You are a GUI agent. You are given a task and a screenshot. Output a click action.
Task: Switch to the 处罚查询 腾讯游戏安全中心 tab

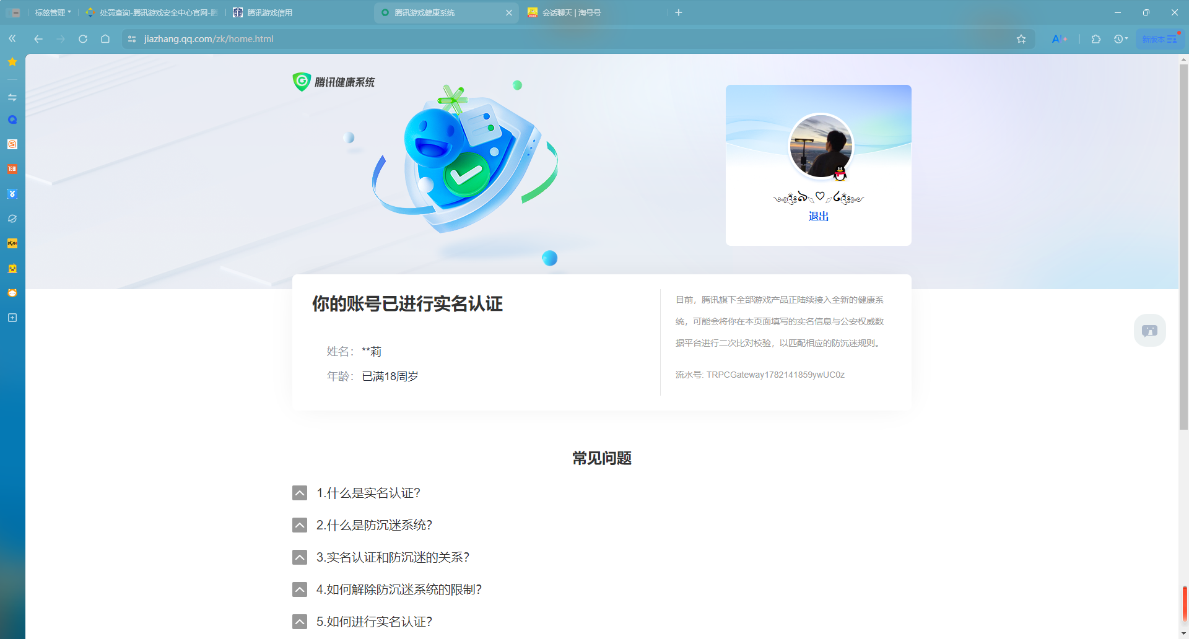[x=152, y=12]
